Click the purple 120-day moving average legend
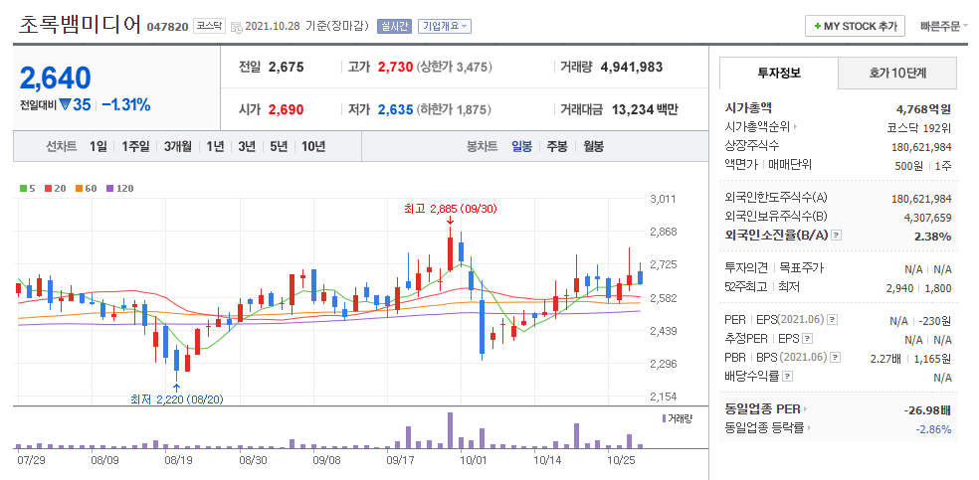 [119, 188]
